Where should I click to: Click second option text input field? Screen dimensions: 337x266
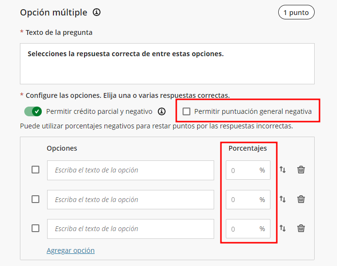coord(130,200)
